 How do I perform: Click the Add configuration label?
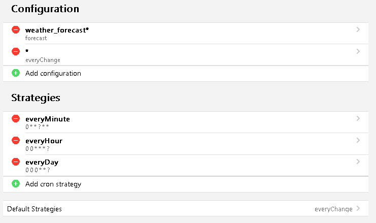(x=53, y=73)
